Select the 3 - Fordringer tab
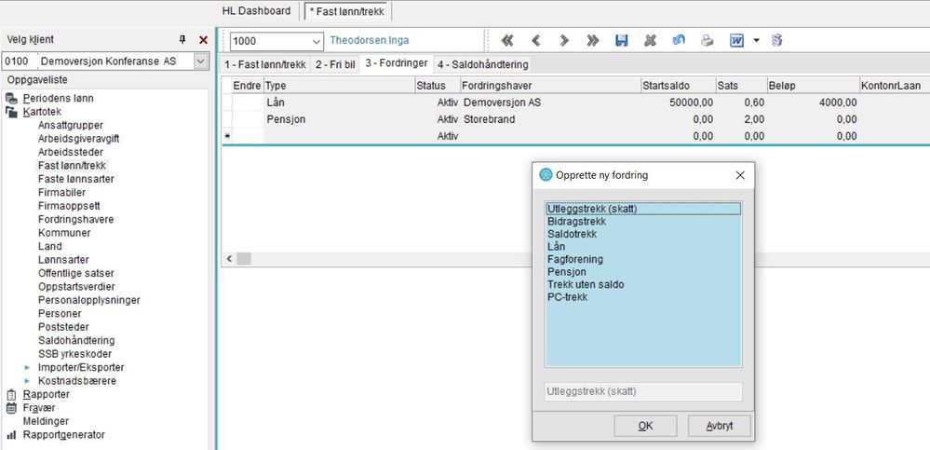Image resolution: width=930 pixels, height=450 pixels. (x=397, y=63)
